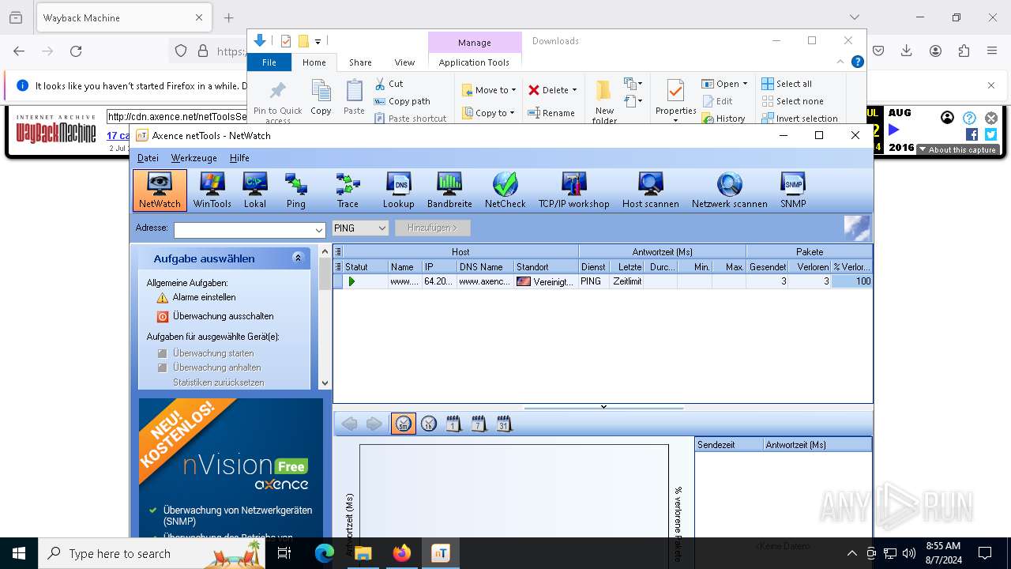
Task: Select the 5 minute chart range
Action: click(403, 424)
